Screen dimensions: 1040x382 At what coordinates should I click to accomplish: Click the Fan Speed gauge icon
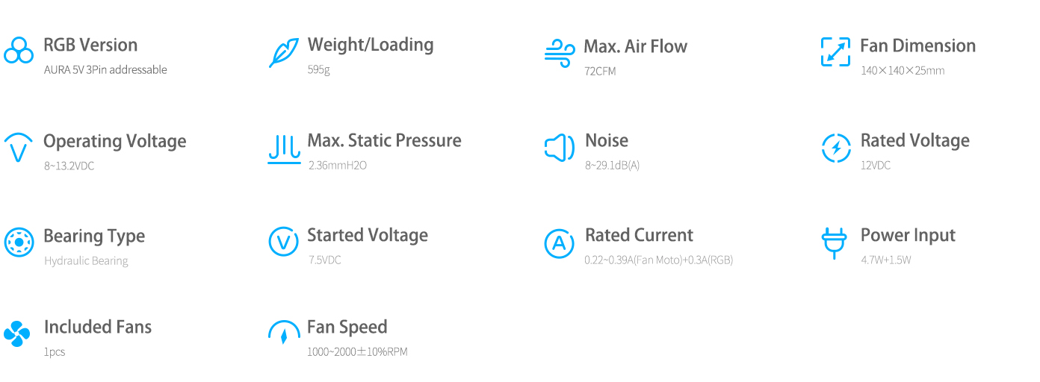pyautogui.click(x=284, y=333)
